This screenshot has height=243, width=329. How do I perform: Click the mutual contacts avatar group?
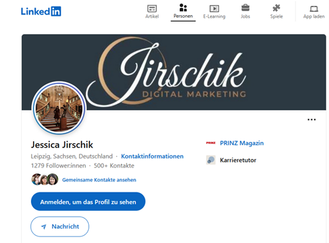click(x=45, y=179)
